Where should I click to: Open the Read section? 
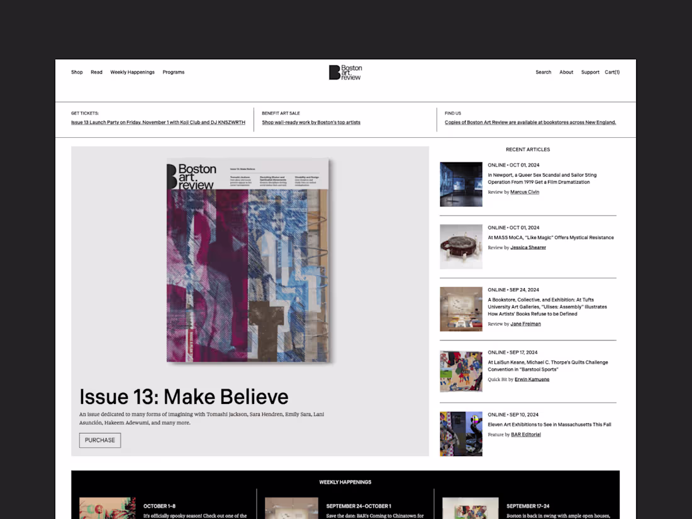(96, 72)
